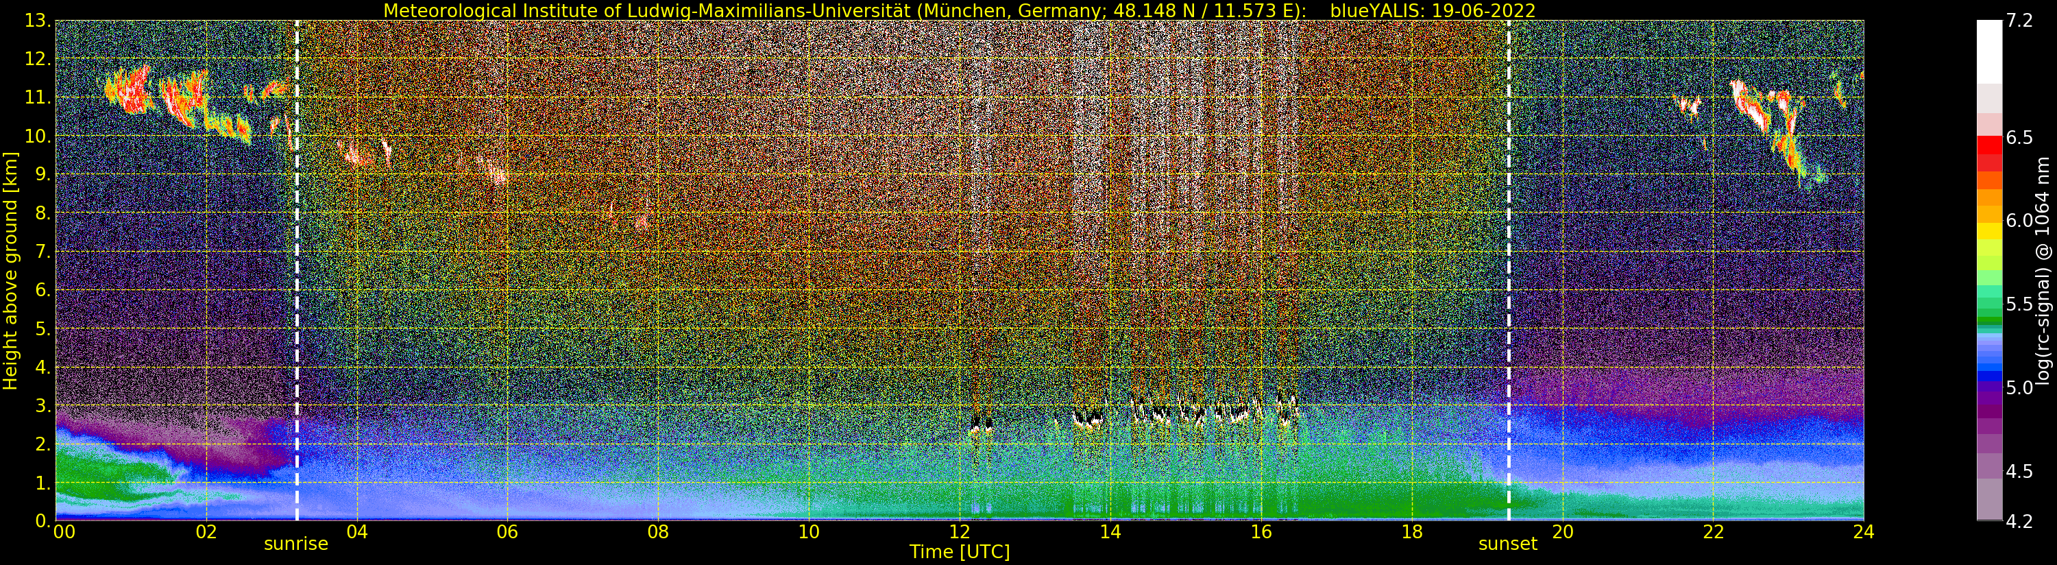Screen dimensions: 2057x565
Task: Click the 'Time [UTC]' axis label
Action: [x=960, y=552]
